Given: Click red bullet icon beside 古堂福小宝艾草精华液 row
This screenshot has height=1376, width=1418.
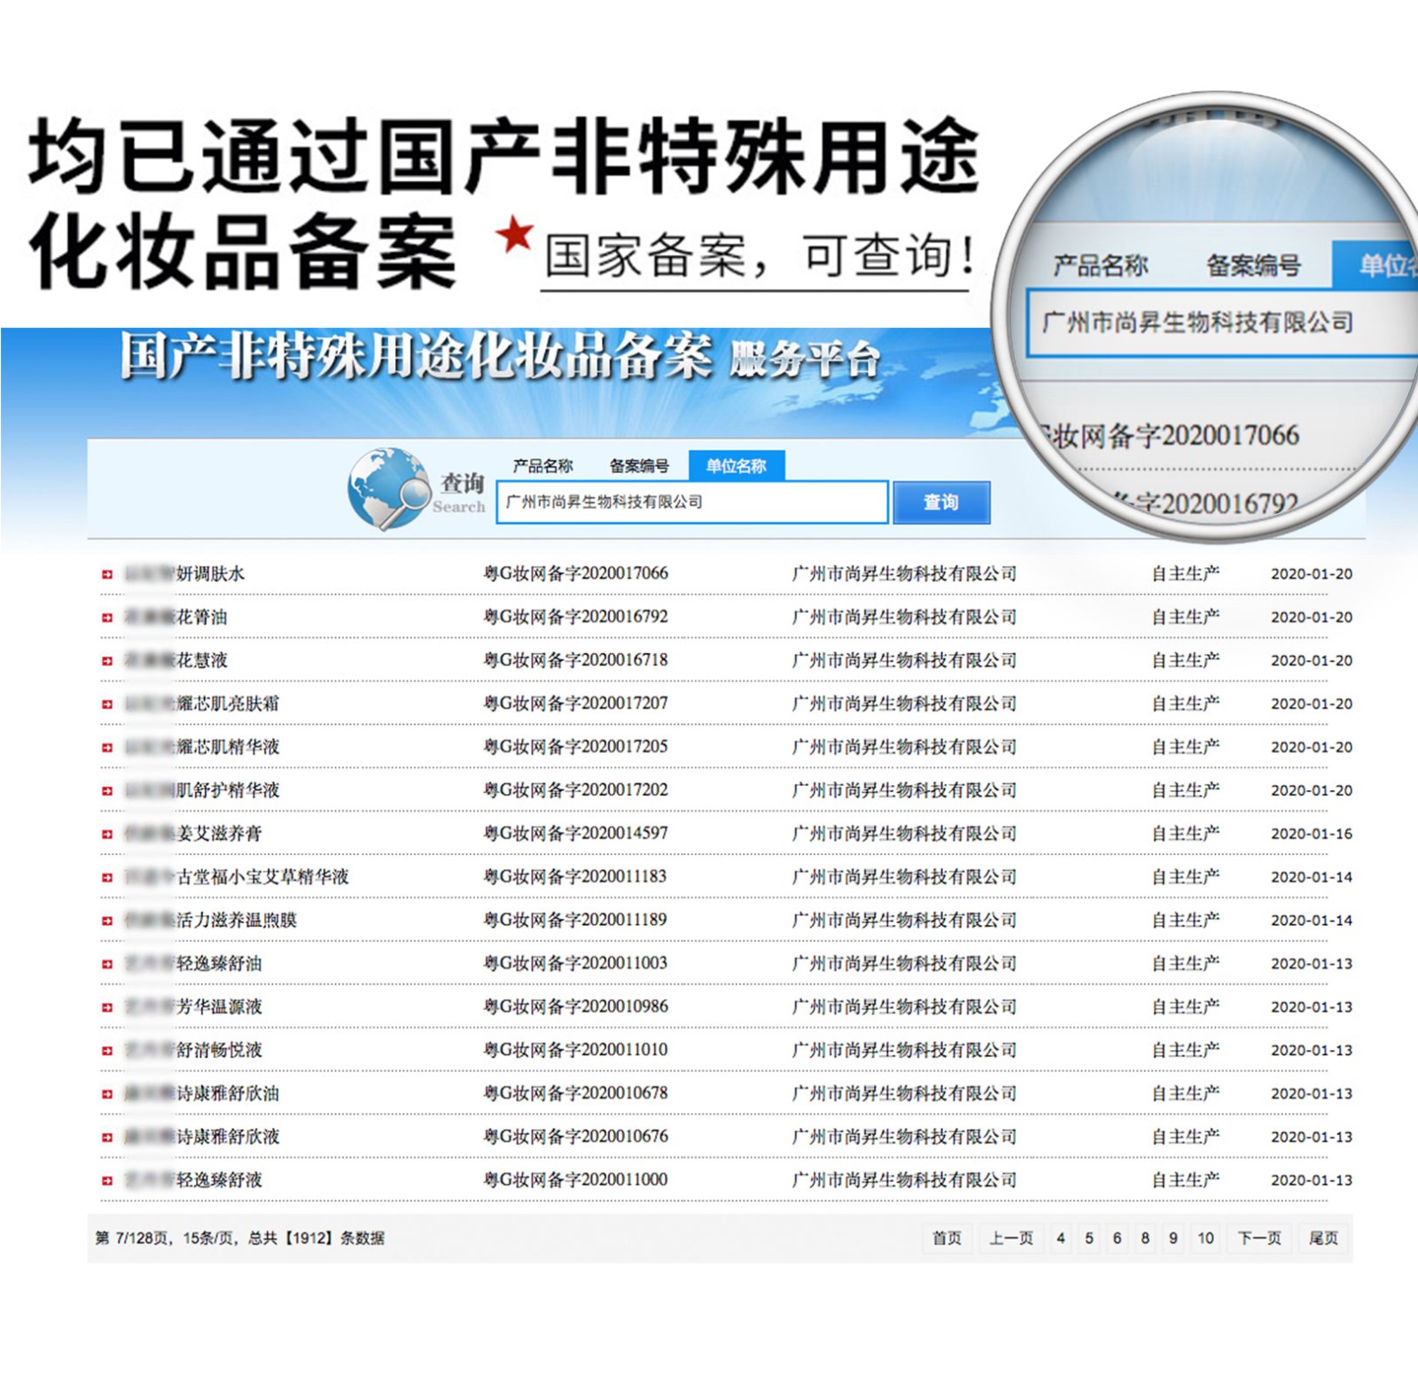Looking at the screenshot, I should 107,877.
